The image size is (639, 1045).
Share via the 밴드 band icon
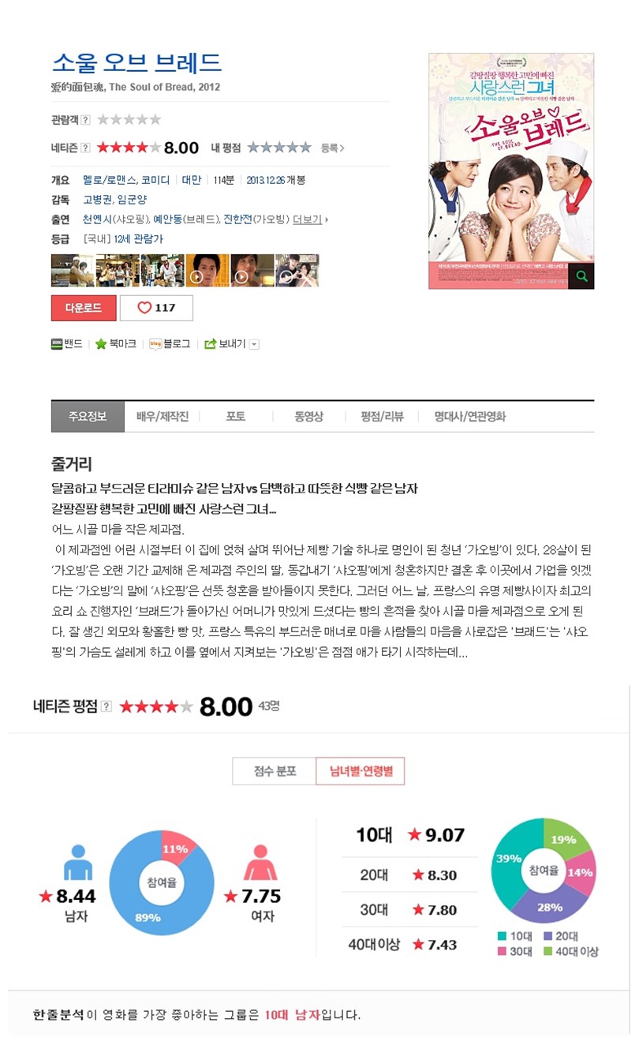(x=57, y=344)
